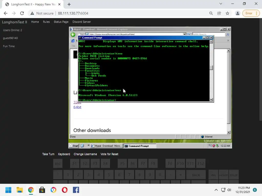Image resolution: width=262 pixels, height=196 pixels.
Task: Open the Status Page link
Action: tap(61, 22)
